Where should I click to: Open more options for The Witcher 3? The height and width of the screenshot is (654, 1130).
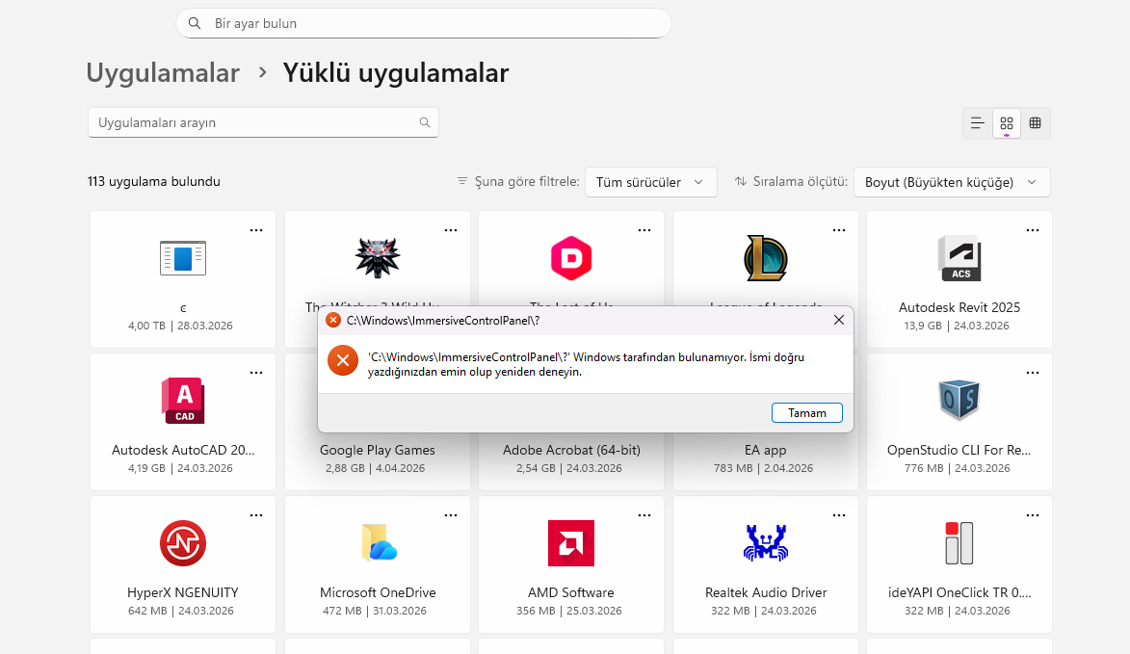pyautogui.click(x=451, y=230)
